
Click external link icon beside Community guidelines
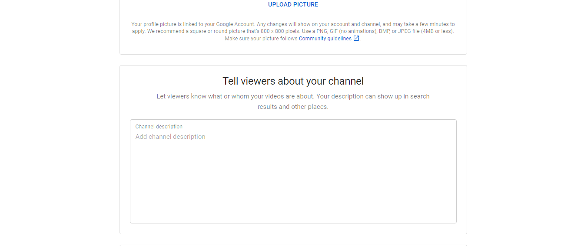pyautogui.click(x=356, y=38)
